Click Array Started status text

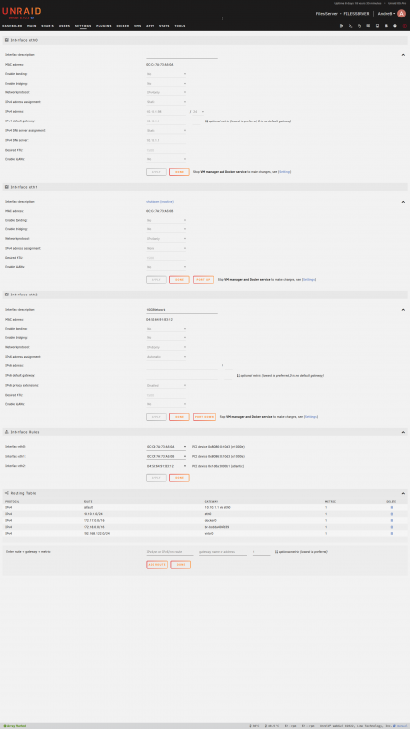(x=15, y=726)
